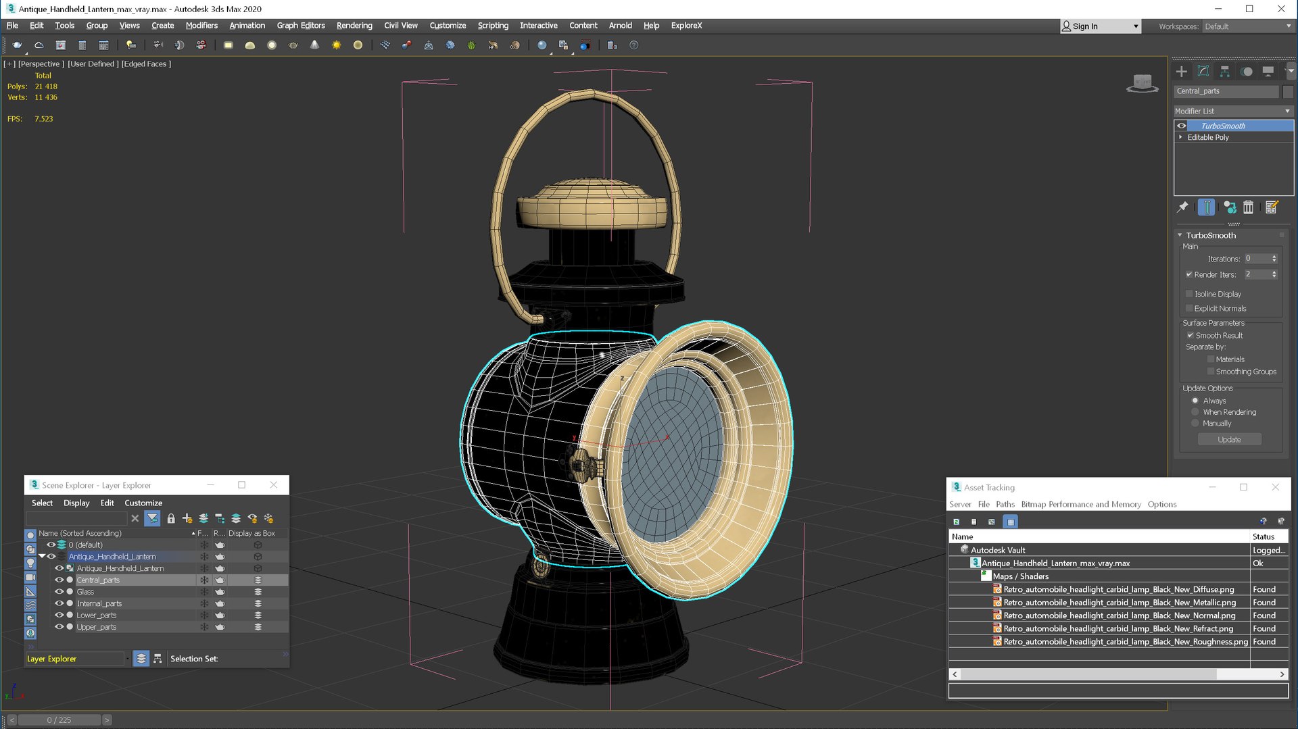This screenshot has width=1298, height=729.
Task: Open the Modifiers menu
Action: tap(201, 26)
